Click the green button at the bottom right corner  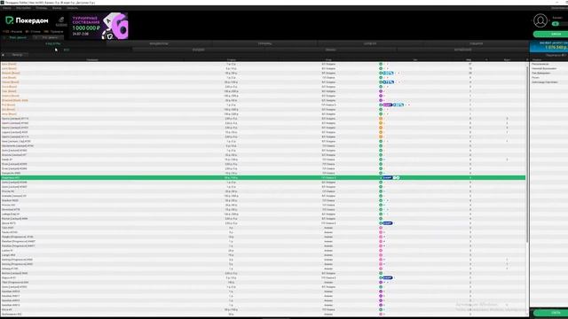550,313
